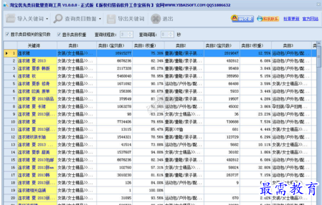The image size is (322, 205).
Task: Click the 男装>>T恤 cell in row 11
Action: coord(184,129)
